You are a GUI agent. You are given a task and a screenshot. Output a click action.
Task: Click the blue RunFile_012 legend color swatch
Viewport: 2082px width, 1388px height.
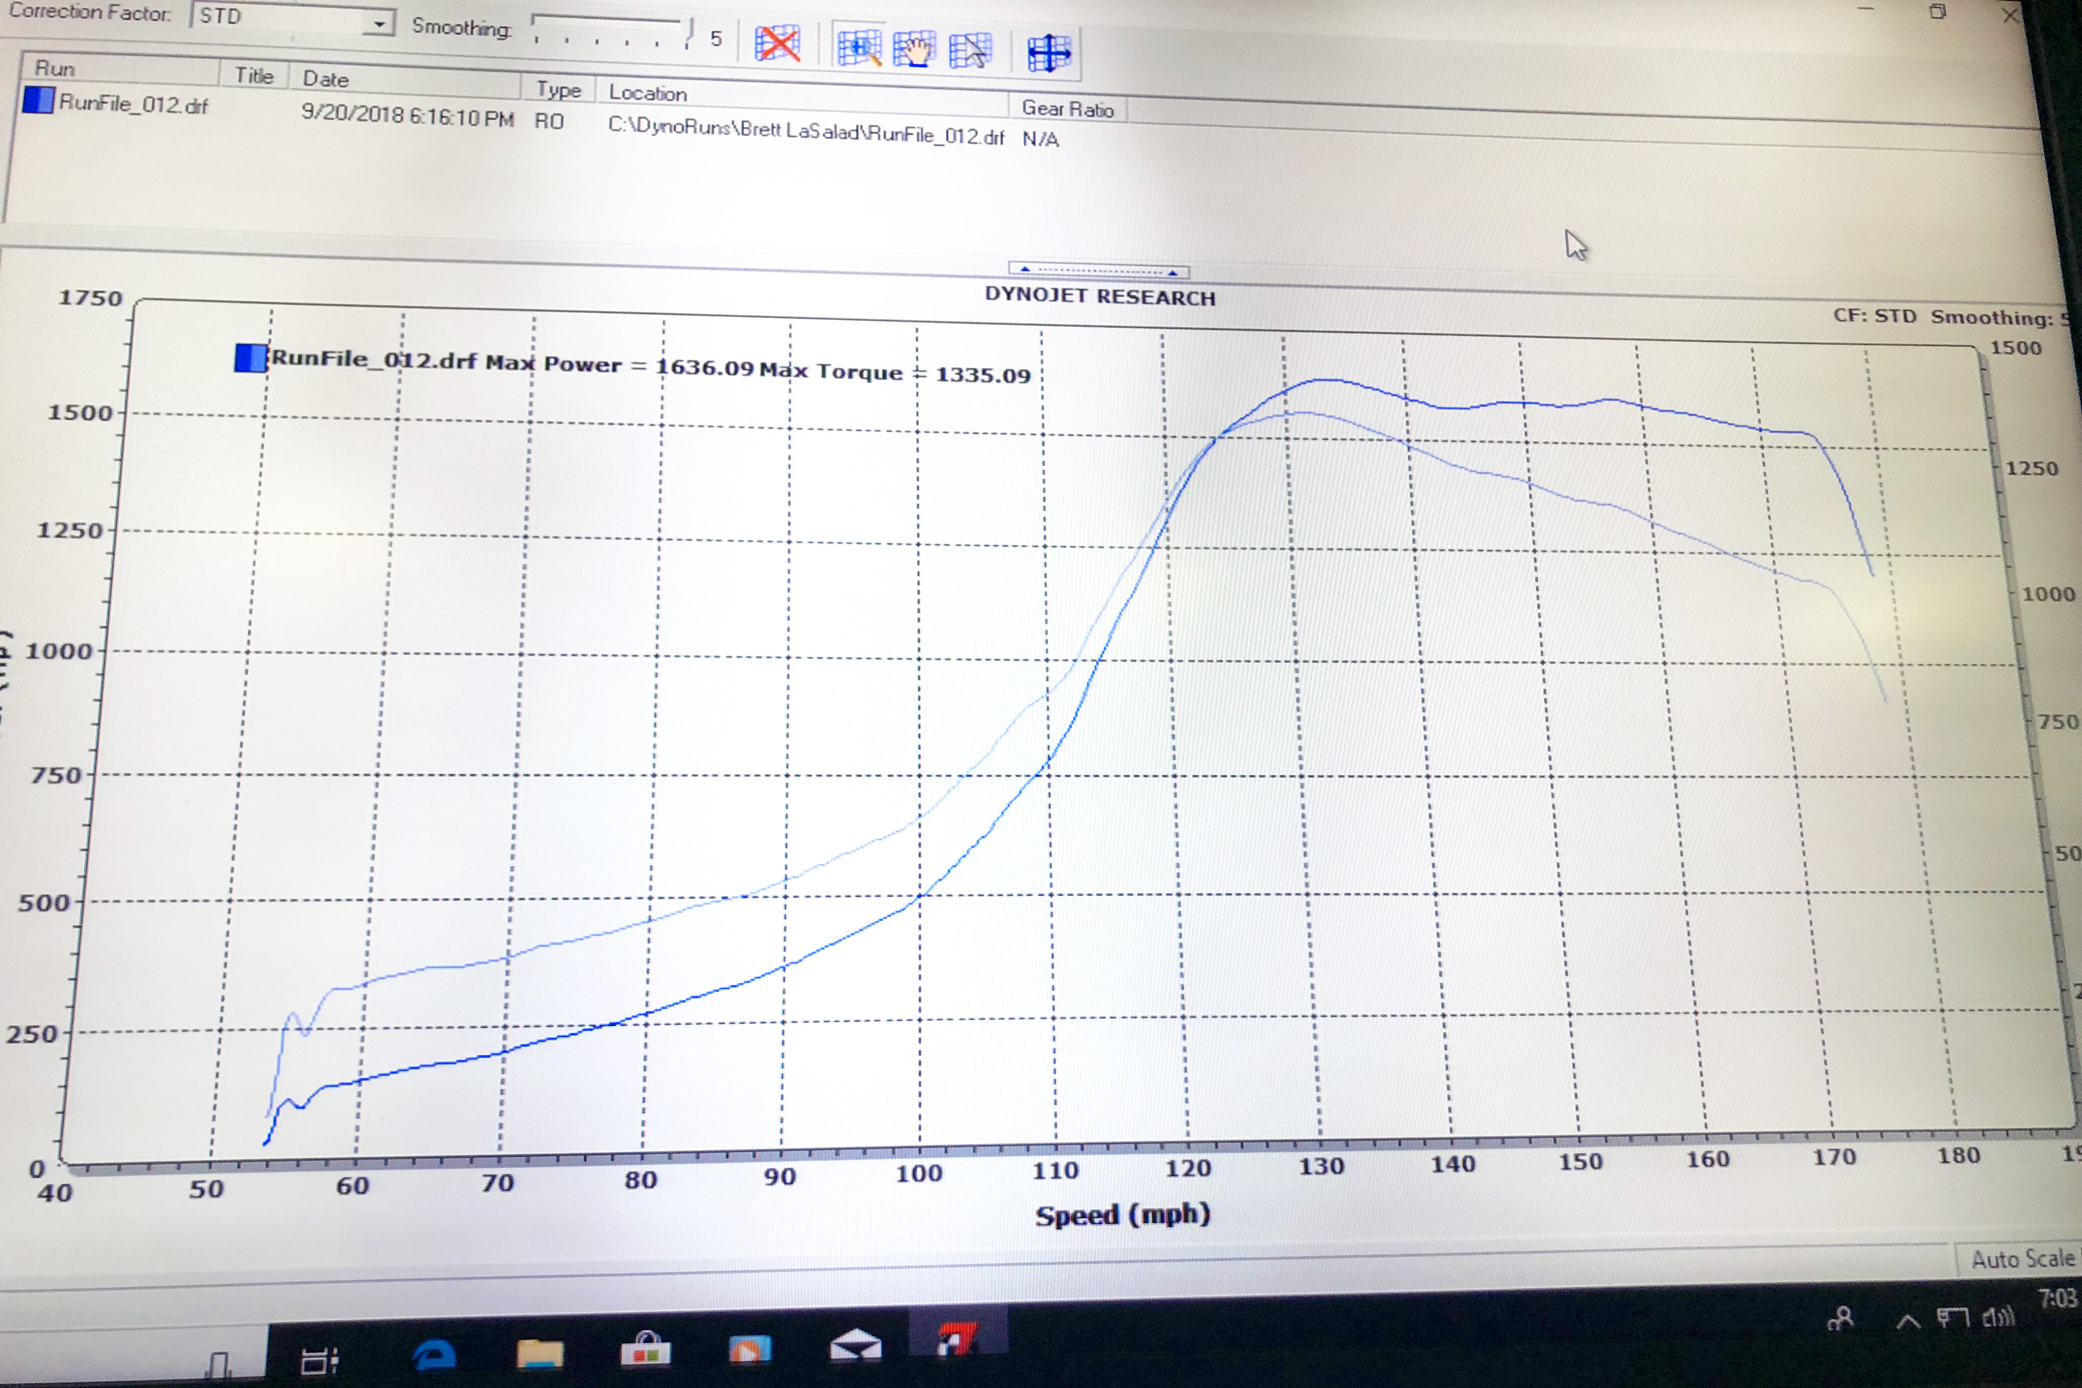pos(250,357)
